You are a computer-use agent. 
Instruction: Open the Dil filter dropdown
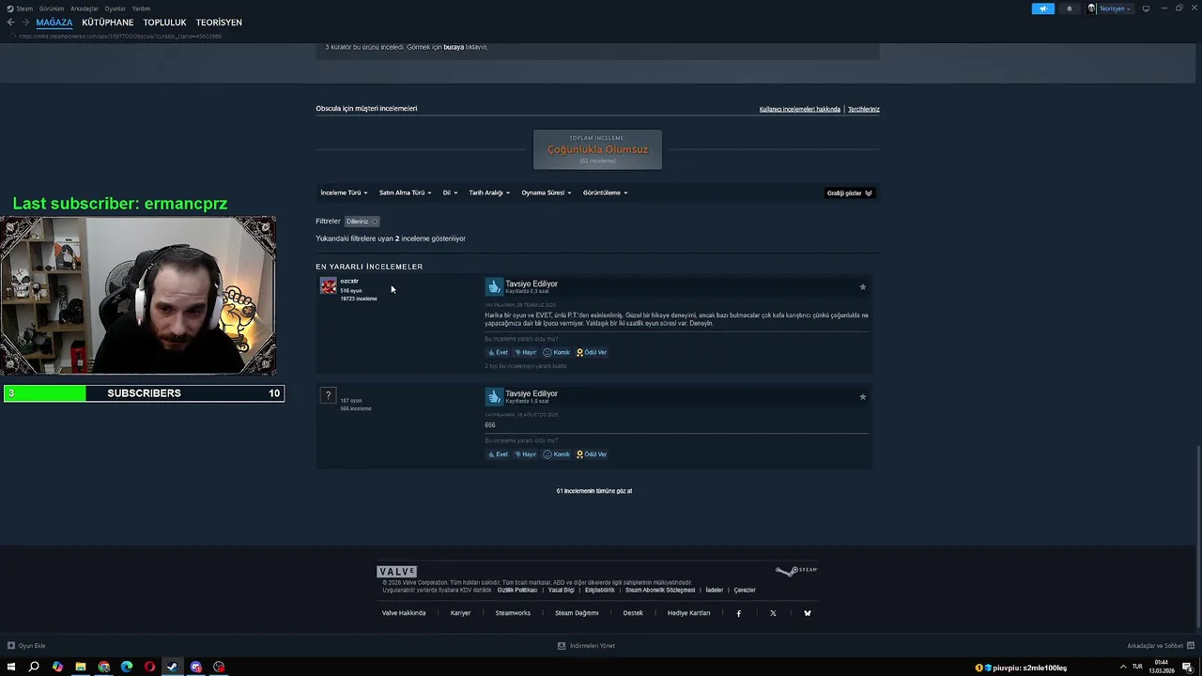(450, 192)
